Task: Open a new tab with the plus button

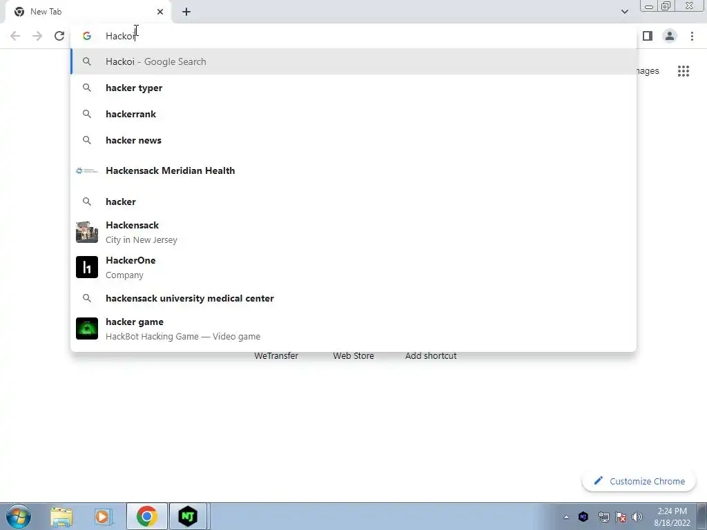Action: (186, 12)
